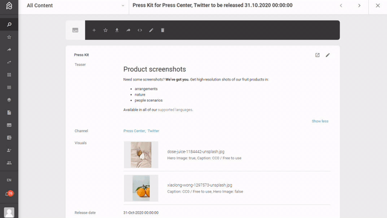The width and height of the screenshot is (387, 218).
Task: Click the download icon in toolbar
Action: tap(117, 30)
